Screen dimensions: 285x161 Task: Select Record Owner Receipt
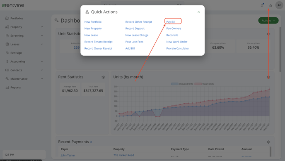point(98,48)
